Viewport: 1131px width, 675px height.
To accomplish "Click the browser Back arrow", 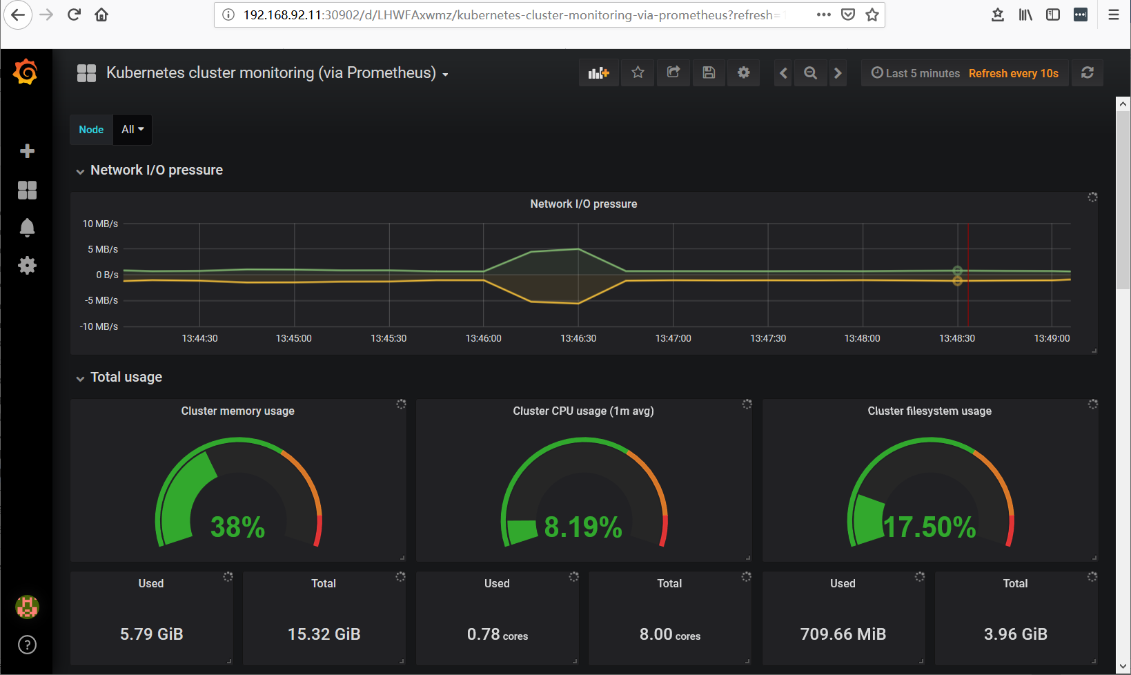I will click(17, 14).
